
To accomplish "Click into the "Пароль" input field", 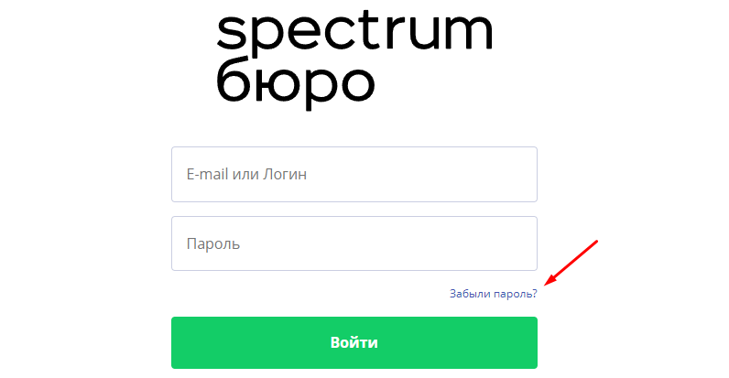I will (354, 243).
